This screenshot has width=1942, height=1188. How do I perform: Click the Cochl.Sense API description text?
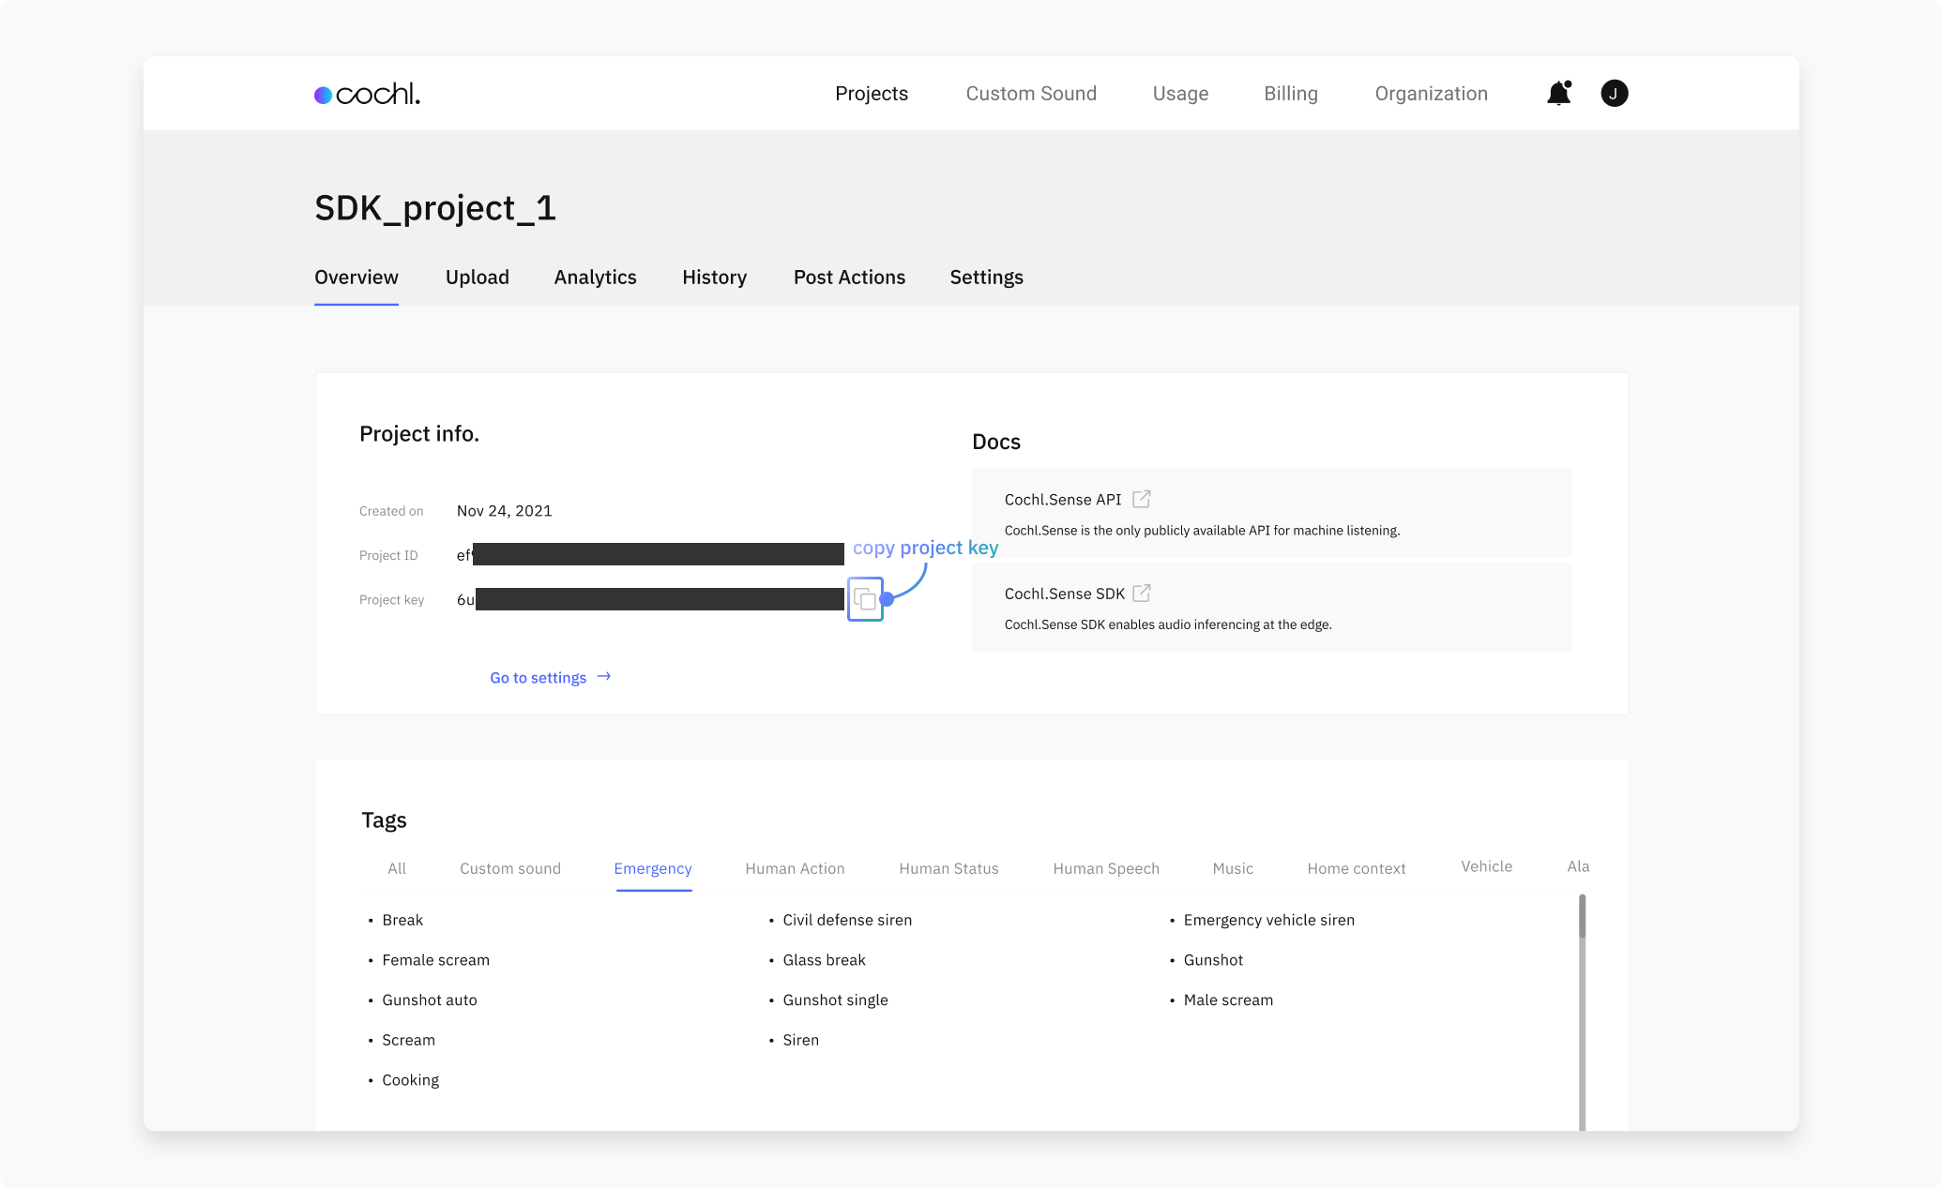coord(1202,531)
